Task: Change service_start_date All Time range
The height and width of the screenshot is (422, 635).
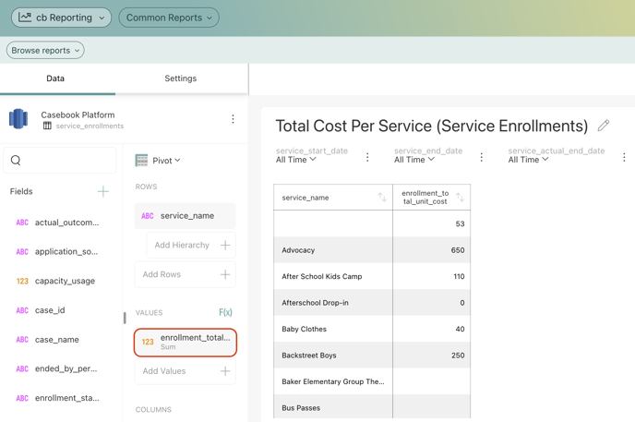Action: [x=296, y=160]
